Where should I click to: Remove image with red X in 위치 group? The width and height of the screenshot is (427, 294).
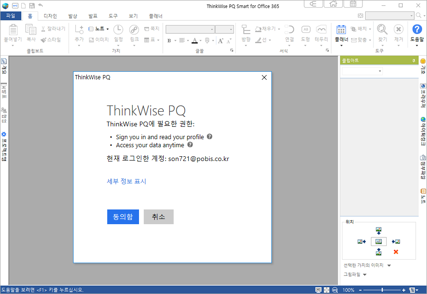click(x=396, y=252)
